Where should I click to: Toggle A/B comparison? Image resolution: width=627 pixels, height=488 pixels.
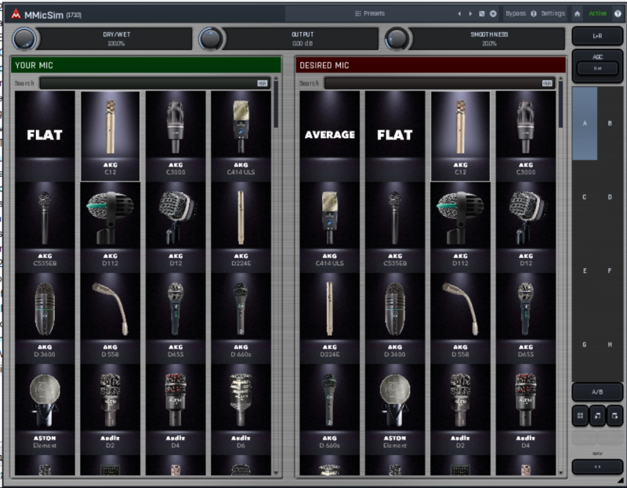pos(597,392)
